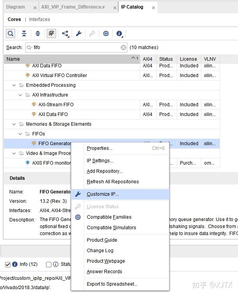Click the License column header

pos(189,59)
